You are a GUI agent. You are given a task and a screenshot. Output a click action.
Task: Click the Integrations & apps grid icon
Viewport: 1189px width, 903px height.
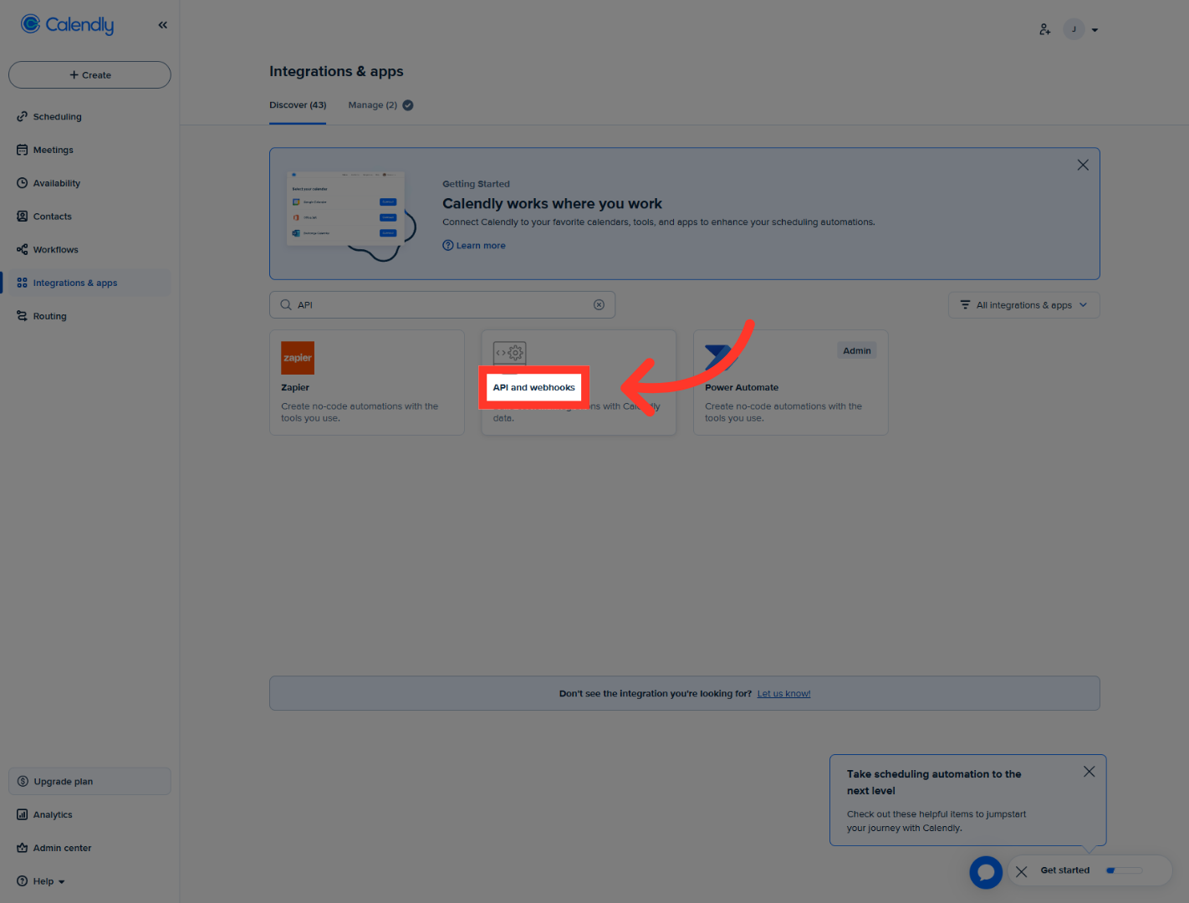tap(22, 283)
